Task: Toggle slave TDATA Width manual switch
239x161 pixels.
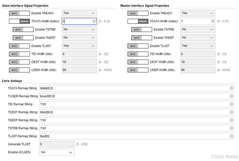Action: pyautogui.click(x=19, y=21)
